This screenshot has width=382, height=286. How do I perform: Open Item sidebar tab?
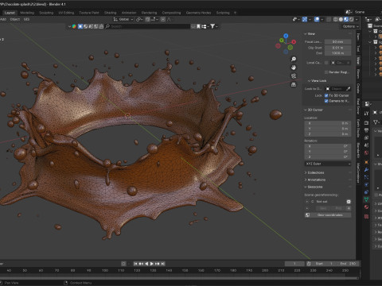click(x=358, y=37)
